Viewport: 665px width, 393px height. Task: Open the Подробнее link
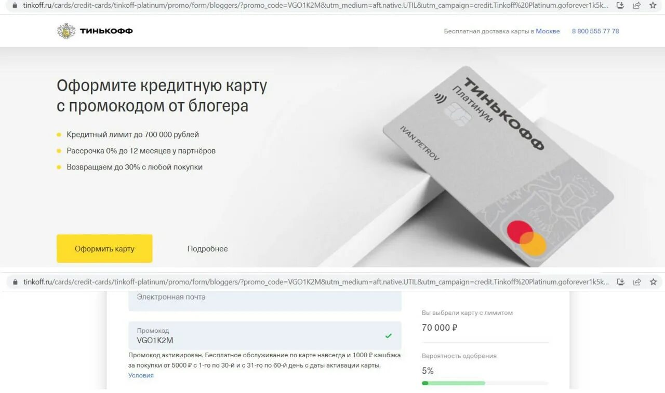207,249
